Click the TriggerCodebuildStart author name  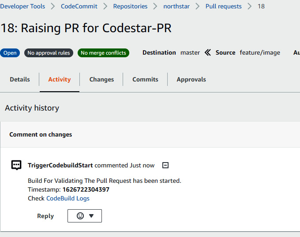60,165
